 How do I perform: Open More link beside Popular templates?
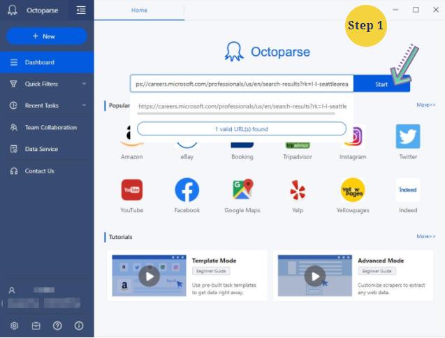pos(425,105)
